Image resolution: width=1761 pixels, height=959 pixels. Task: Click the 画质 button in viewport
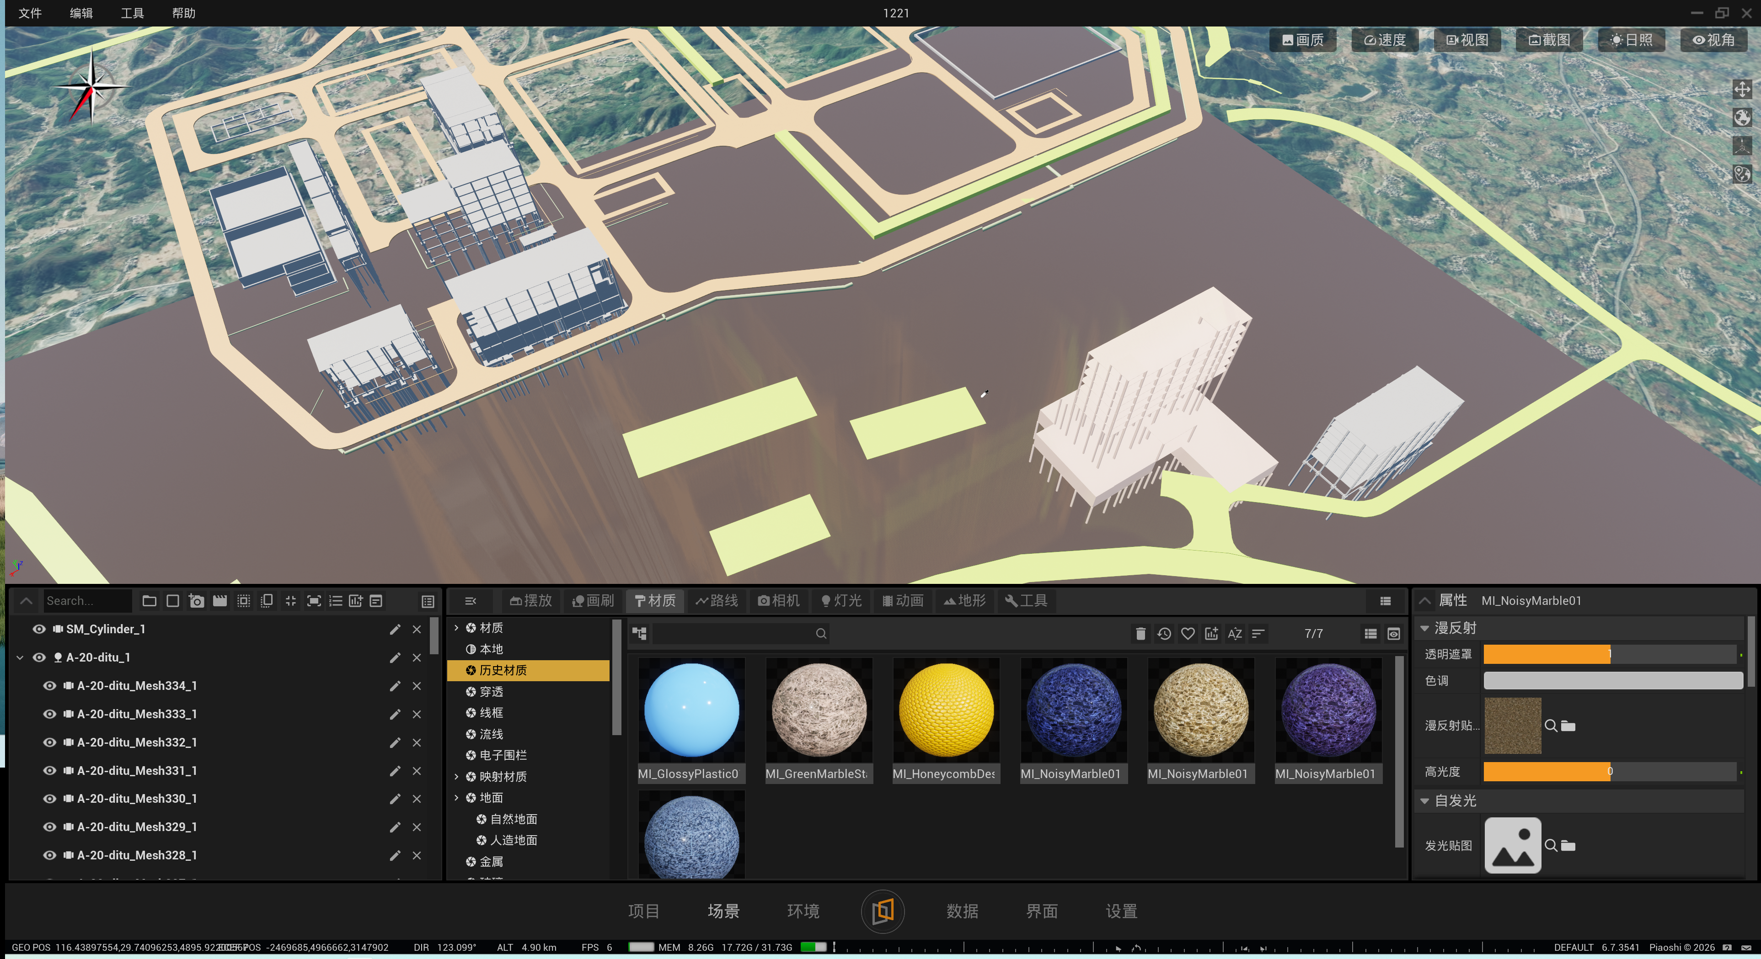(1303, 40)
